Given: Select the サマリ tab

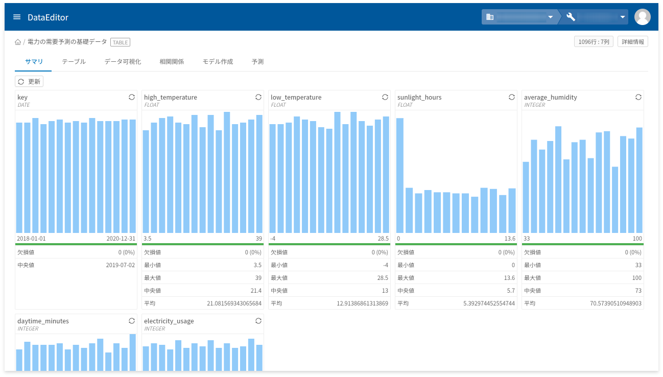Looking at the screenshot, I should 34,62.
